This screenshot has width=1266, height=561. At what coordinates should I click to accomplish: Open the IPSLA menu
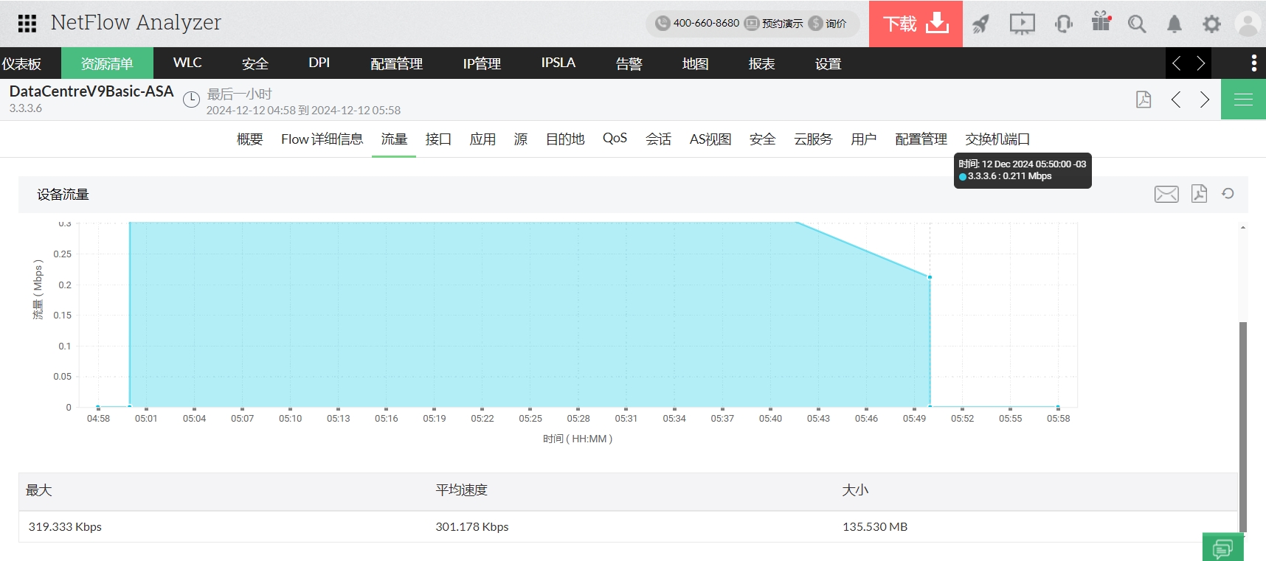[x=558, y=63]
